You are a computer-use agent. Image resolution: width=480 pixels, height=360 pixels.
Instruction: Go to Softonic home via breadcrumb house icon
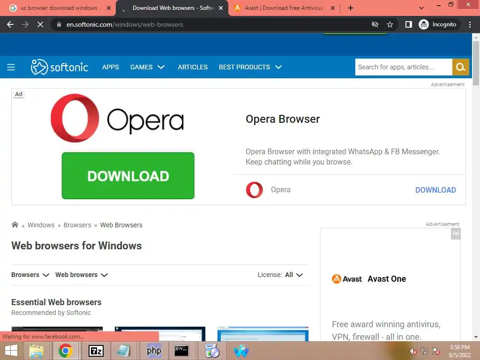pyautogui.click(x=15, y=225)
